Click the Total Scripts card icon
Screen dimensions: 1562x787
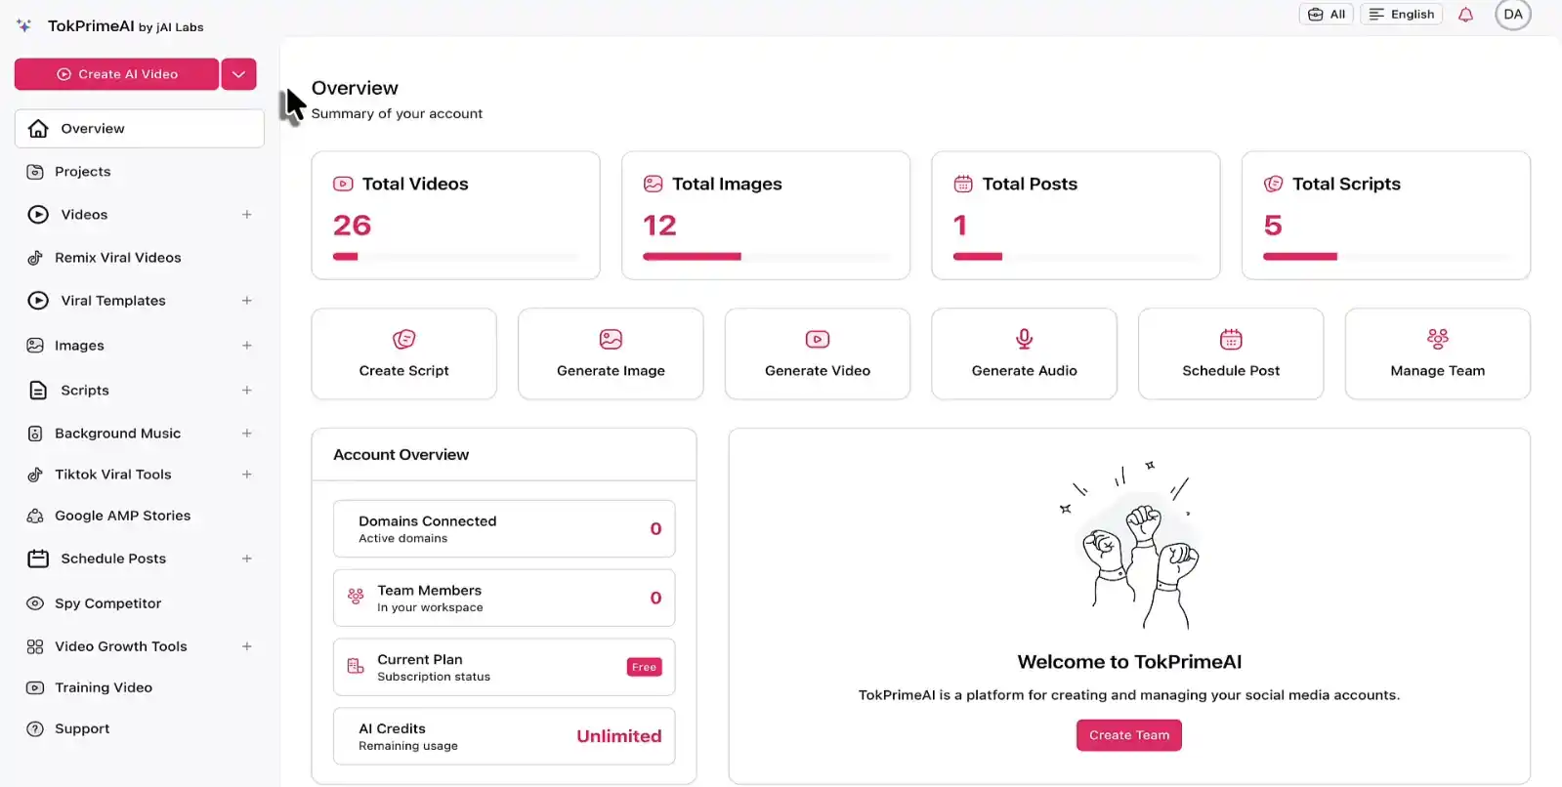1273,184
